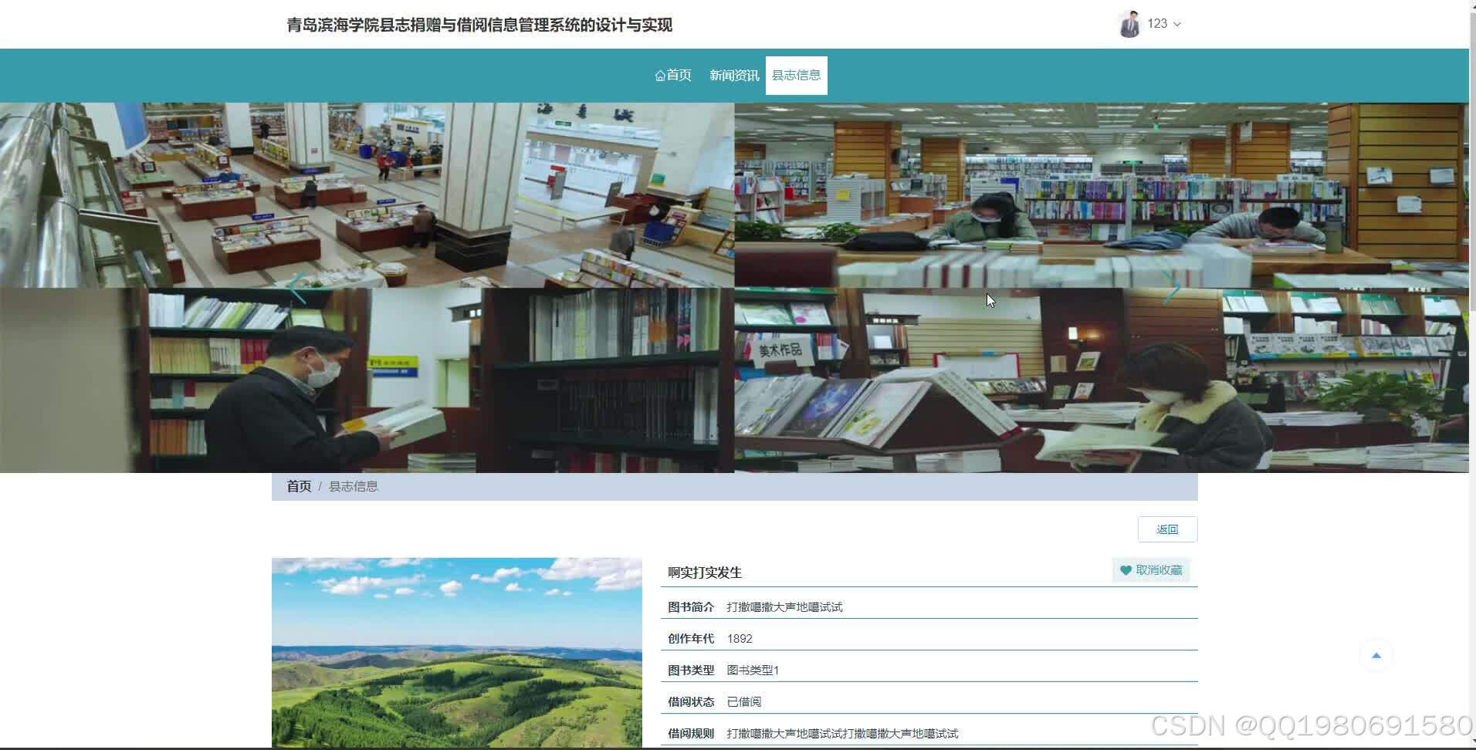The image size is (1476, 750).
Task: Click the scrollbar up arrow at top right
Action: 1471,6
